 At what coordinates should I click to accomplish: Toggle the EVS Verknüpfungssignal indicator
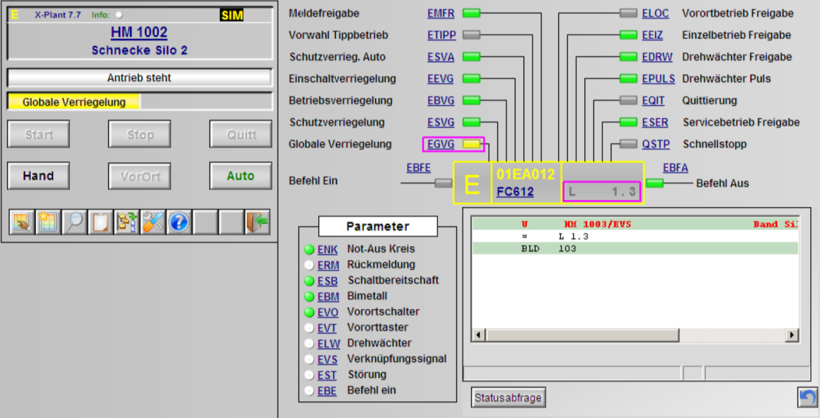point(309,359)
